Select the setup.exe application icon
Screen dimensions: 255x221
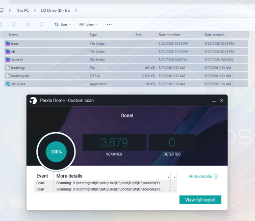coord(8,84)
